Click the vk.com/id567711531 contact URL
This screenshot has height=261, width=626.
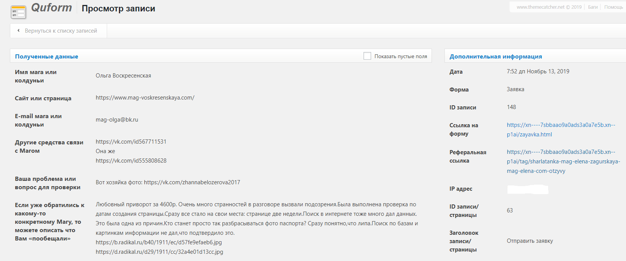click(x=131, y=142)
